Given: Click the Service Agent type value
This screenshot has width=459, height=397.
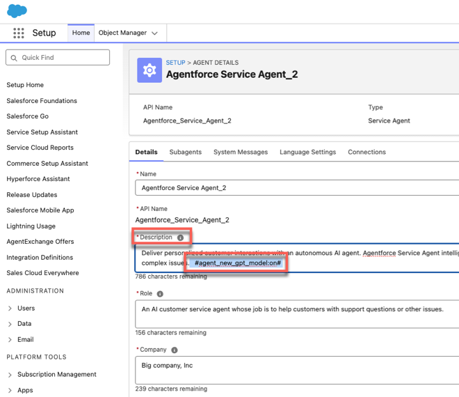Looking at the screenshot, I should click(x=389, y=120).
